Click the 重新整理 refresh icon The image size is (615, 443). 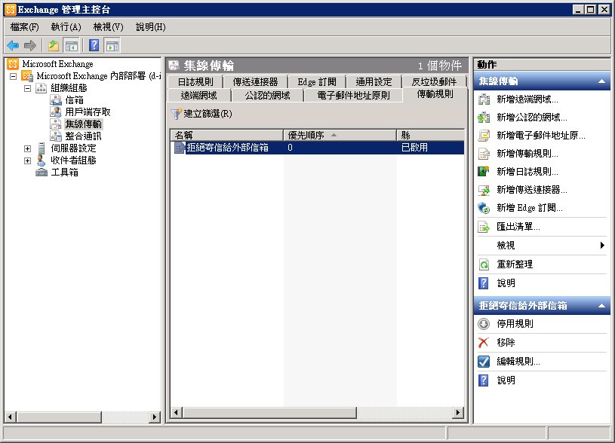[484, 264]
